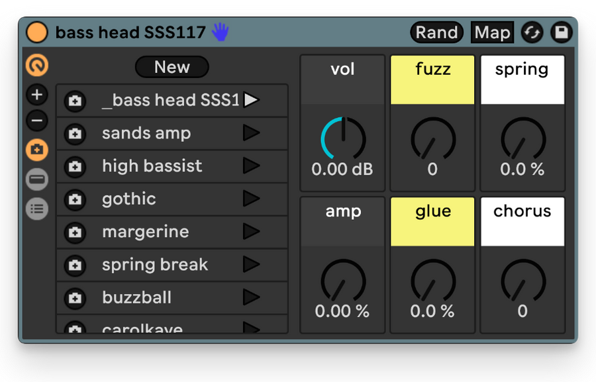
Task: Click the chorus macro knob
Action: pyautogui.click(x=523, y=281)
